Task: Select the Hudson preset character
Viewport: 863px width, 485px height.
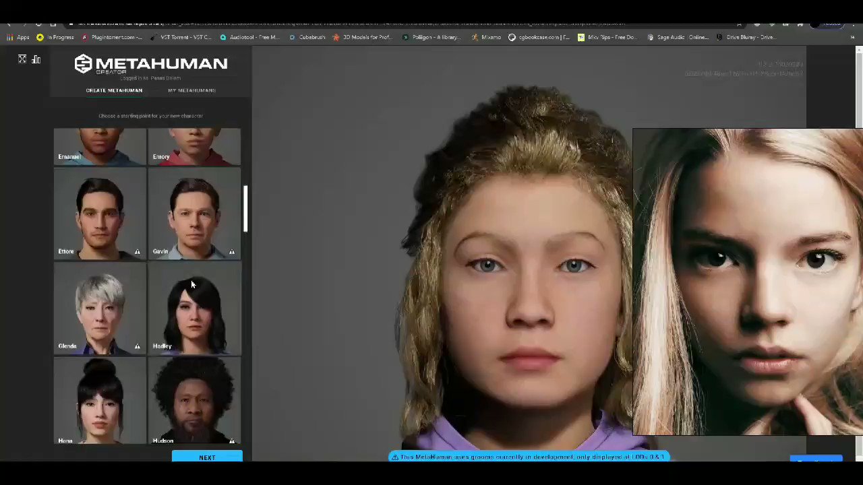Action: click(x=194, y=401)
